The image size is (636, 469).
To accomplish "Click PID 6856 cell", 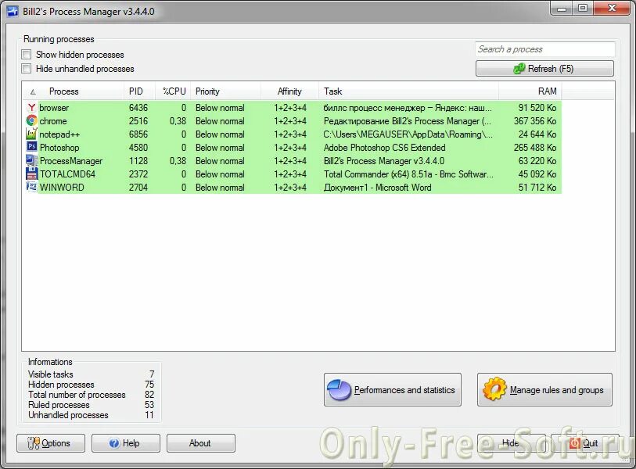I will (138, 134).
